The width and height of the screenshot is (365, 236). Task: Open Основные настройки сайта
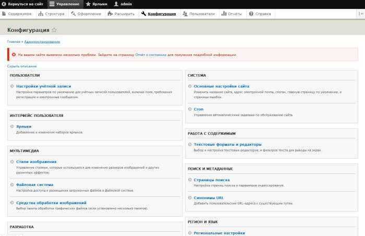(221, 86)
